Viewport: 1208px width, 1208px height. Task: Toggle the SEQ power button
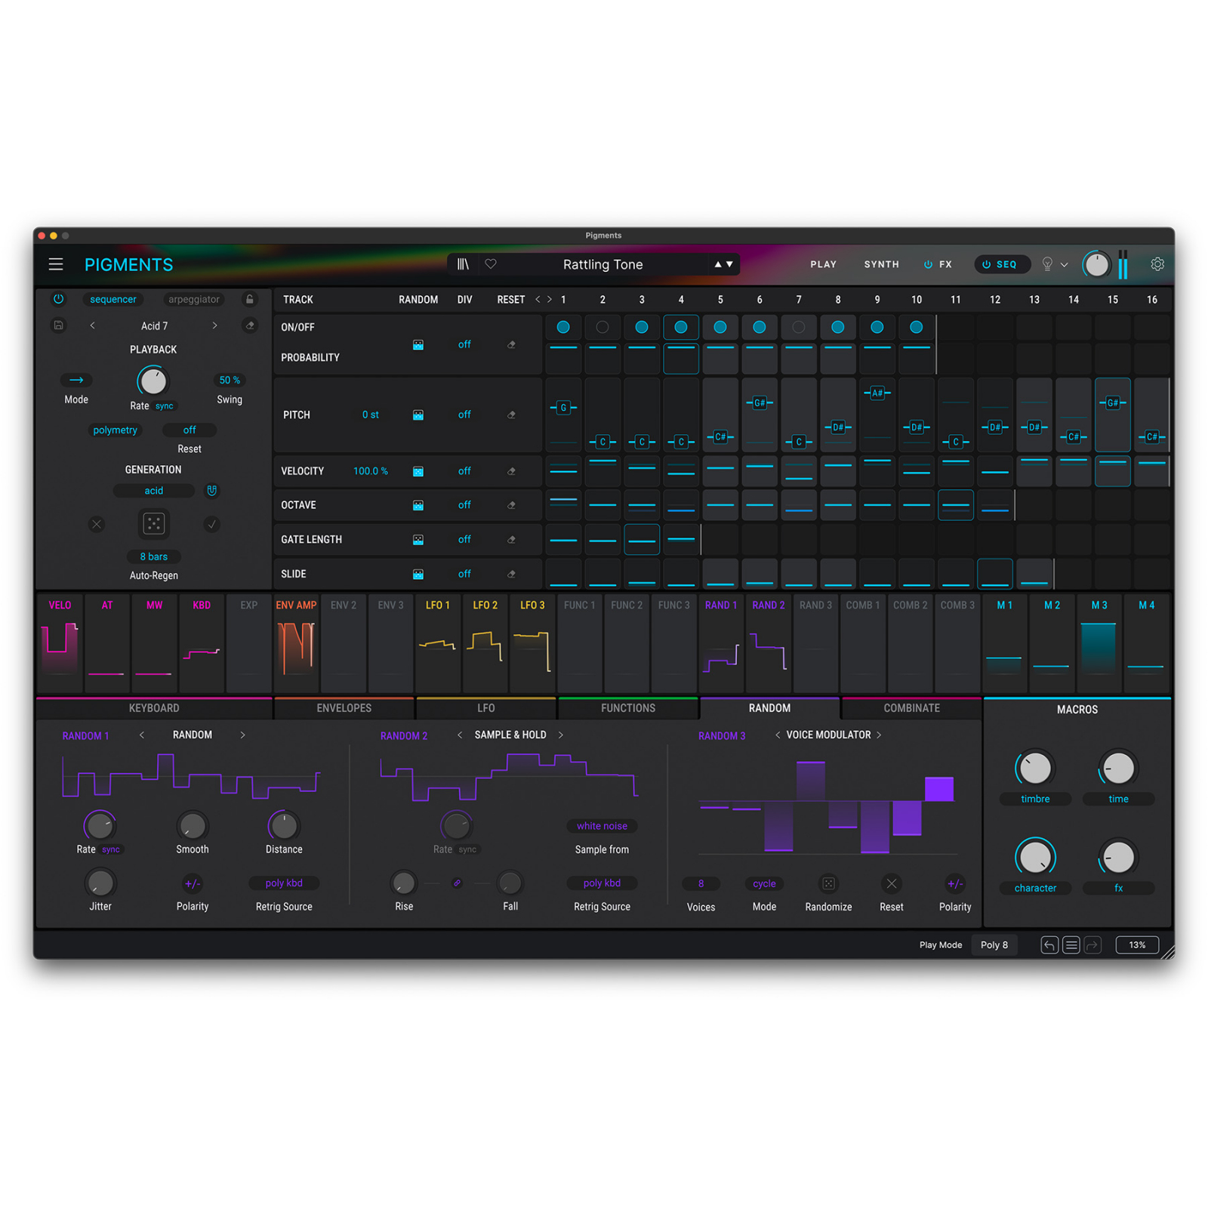click(x=986, y=264)
